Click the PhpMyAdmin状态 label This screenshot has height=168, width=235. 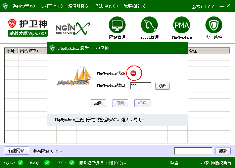[x=111, y=73]
